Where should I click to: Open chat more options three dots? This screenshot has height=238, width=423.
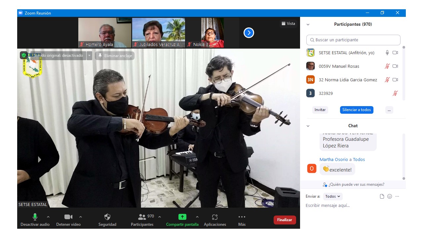397,196
